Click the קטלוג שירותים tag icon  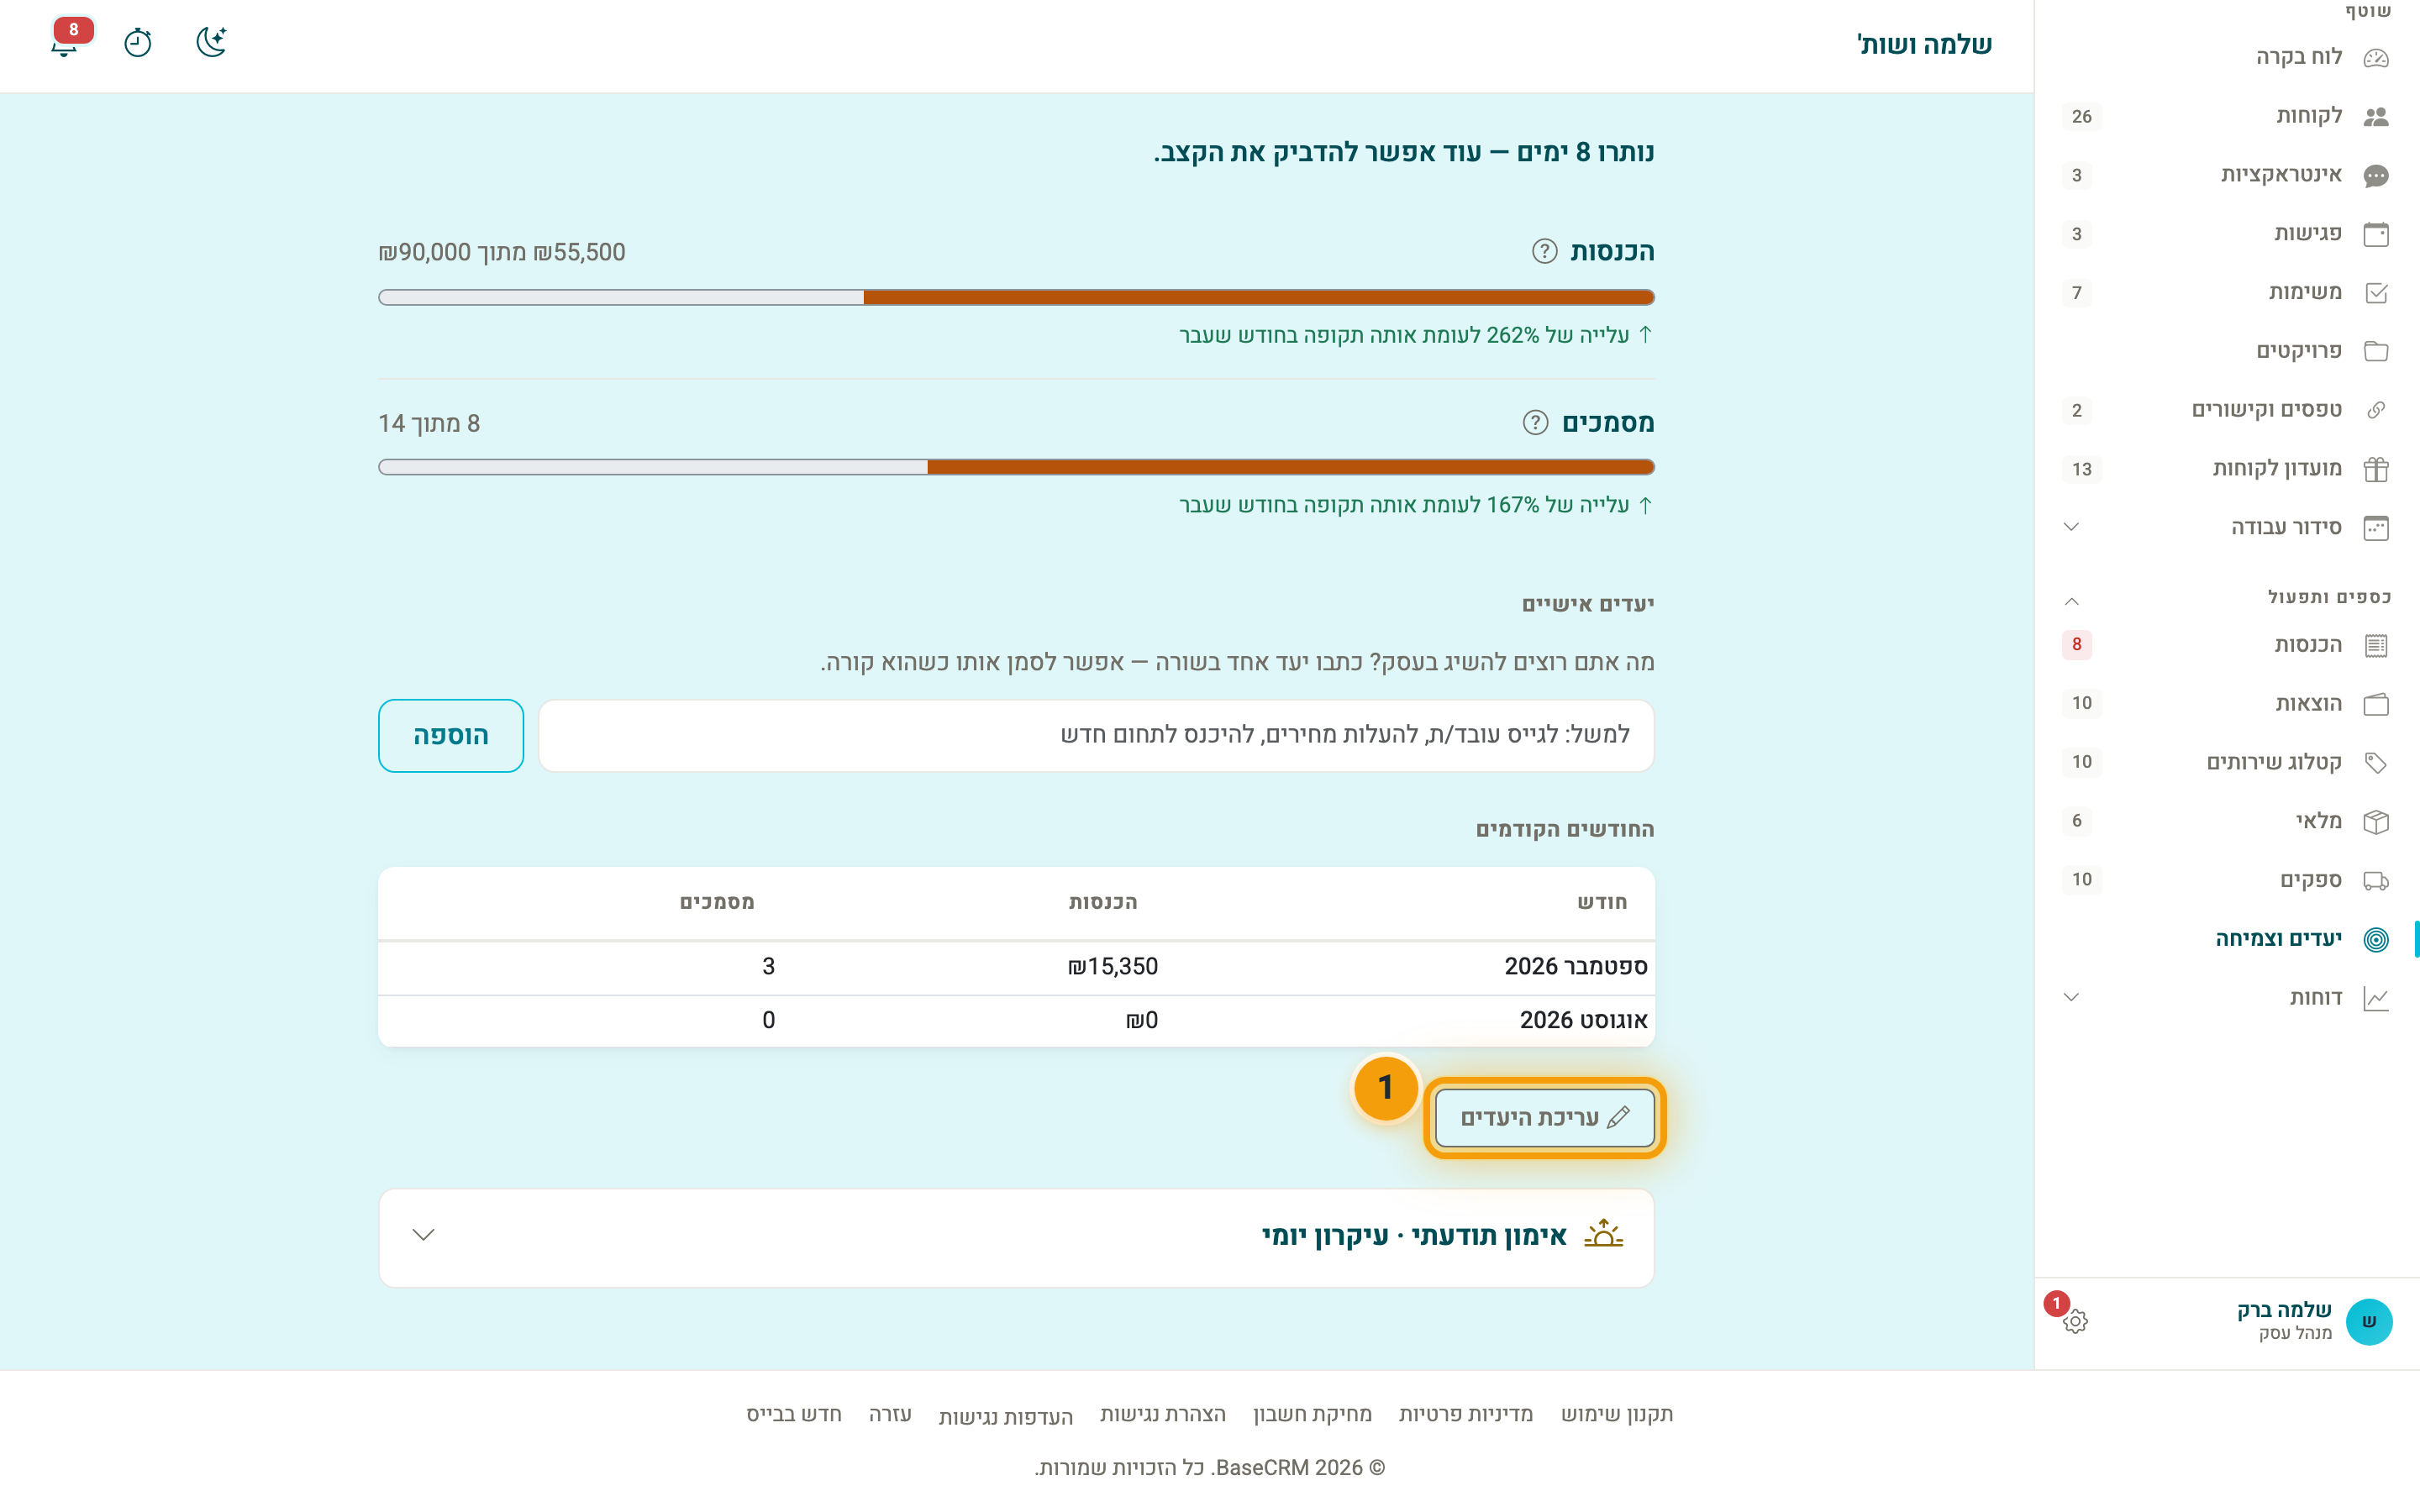[2376, 763]
